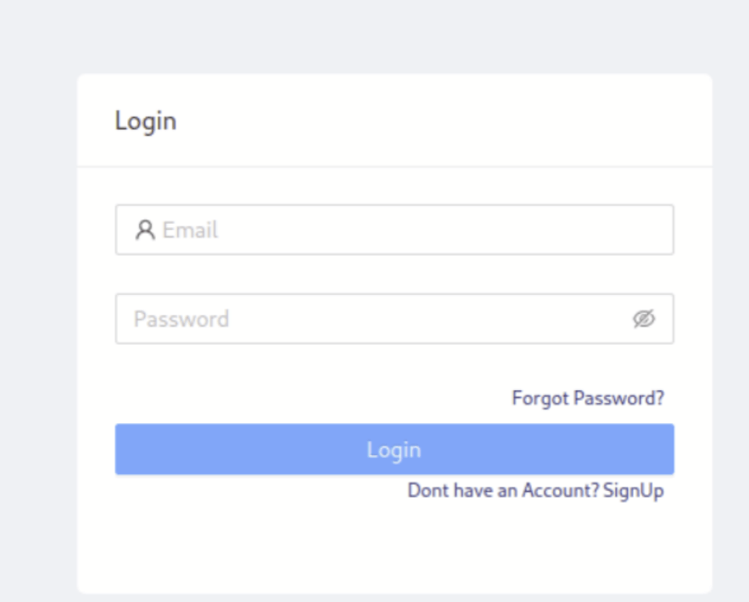
Task: Select the user silhouette icon beside Email placeholder
Action: [144, 229]
